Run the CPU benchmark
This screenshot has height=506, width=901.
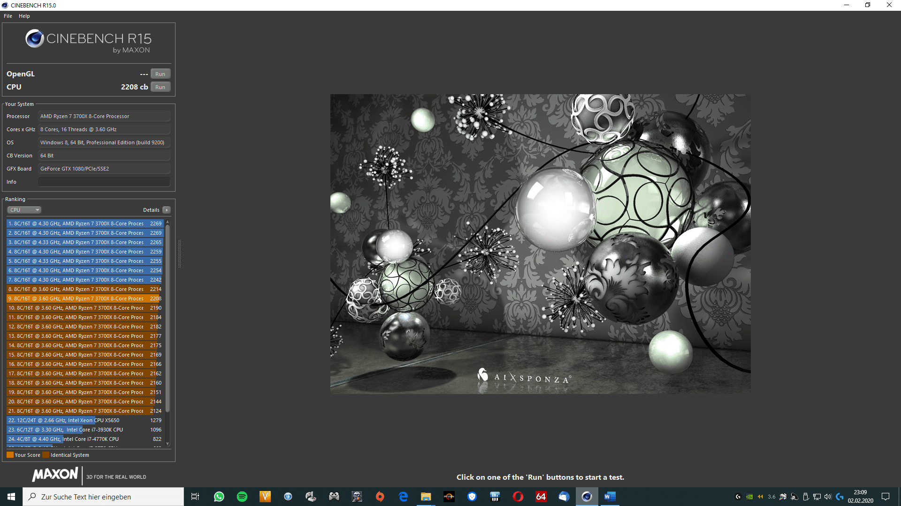pyautogui.click(x=160, y=87)
